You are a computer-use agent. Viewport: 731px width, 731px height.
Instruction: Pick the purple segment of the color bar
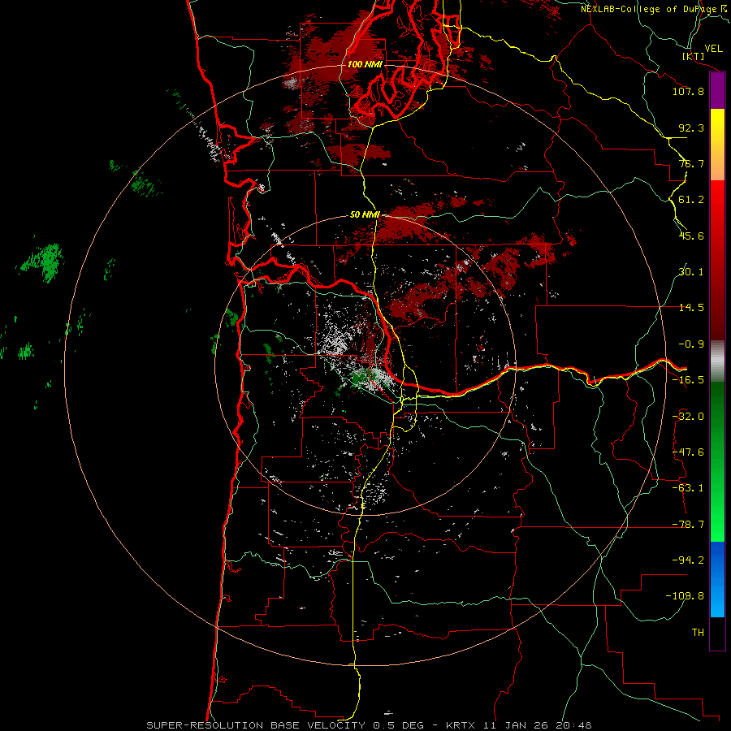coord(717,91)
